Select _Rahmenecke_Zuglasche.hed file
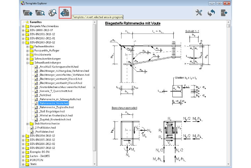The height and width of the screenshot is (168, 251). coord(56,107)
